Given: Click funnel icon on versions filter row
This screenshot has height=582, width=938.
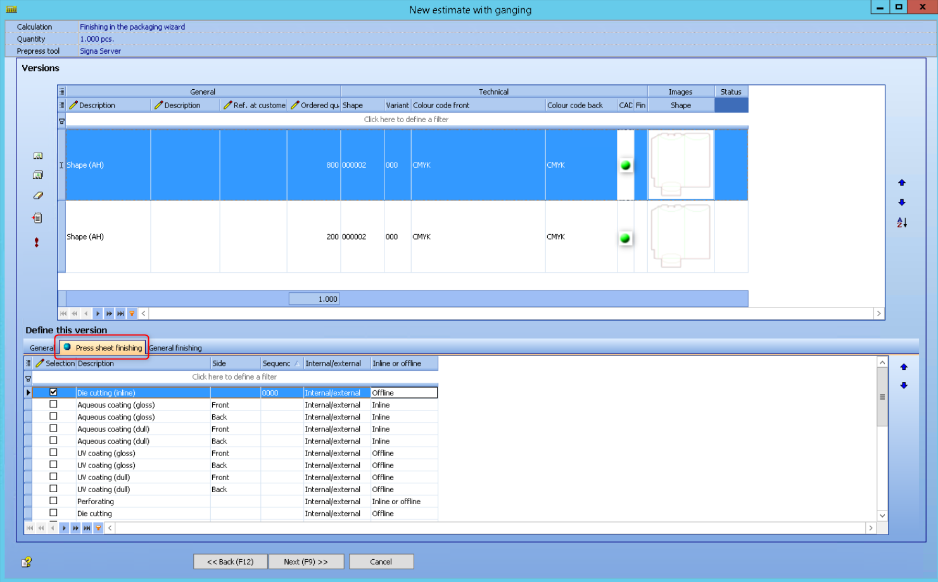Looking at the screenshot, I should 61,120.
